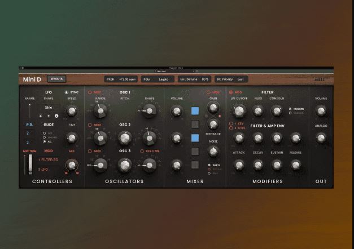Image resolution: width=354 pixels, height=249 pixels.
Task: Toggle the Mixer MOD switch above GAIN
Action: (x=208, y=92)
